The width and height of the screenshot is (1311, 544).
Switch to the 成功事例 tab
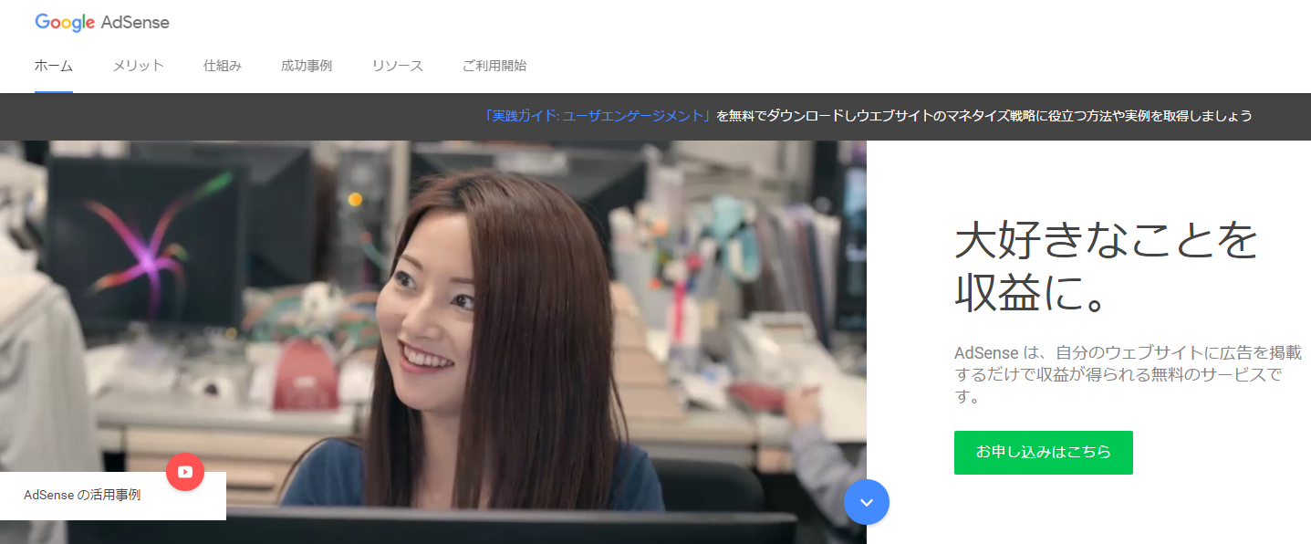point(307,66)
